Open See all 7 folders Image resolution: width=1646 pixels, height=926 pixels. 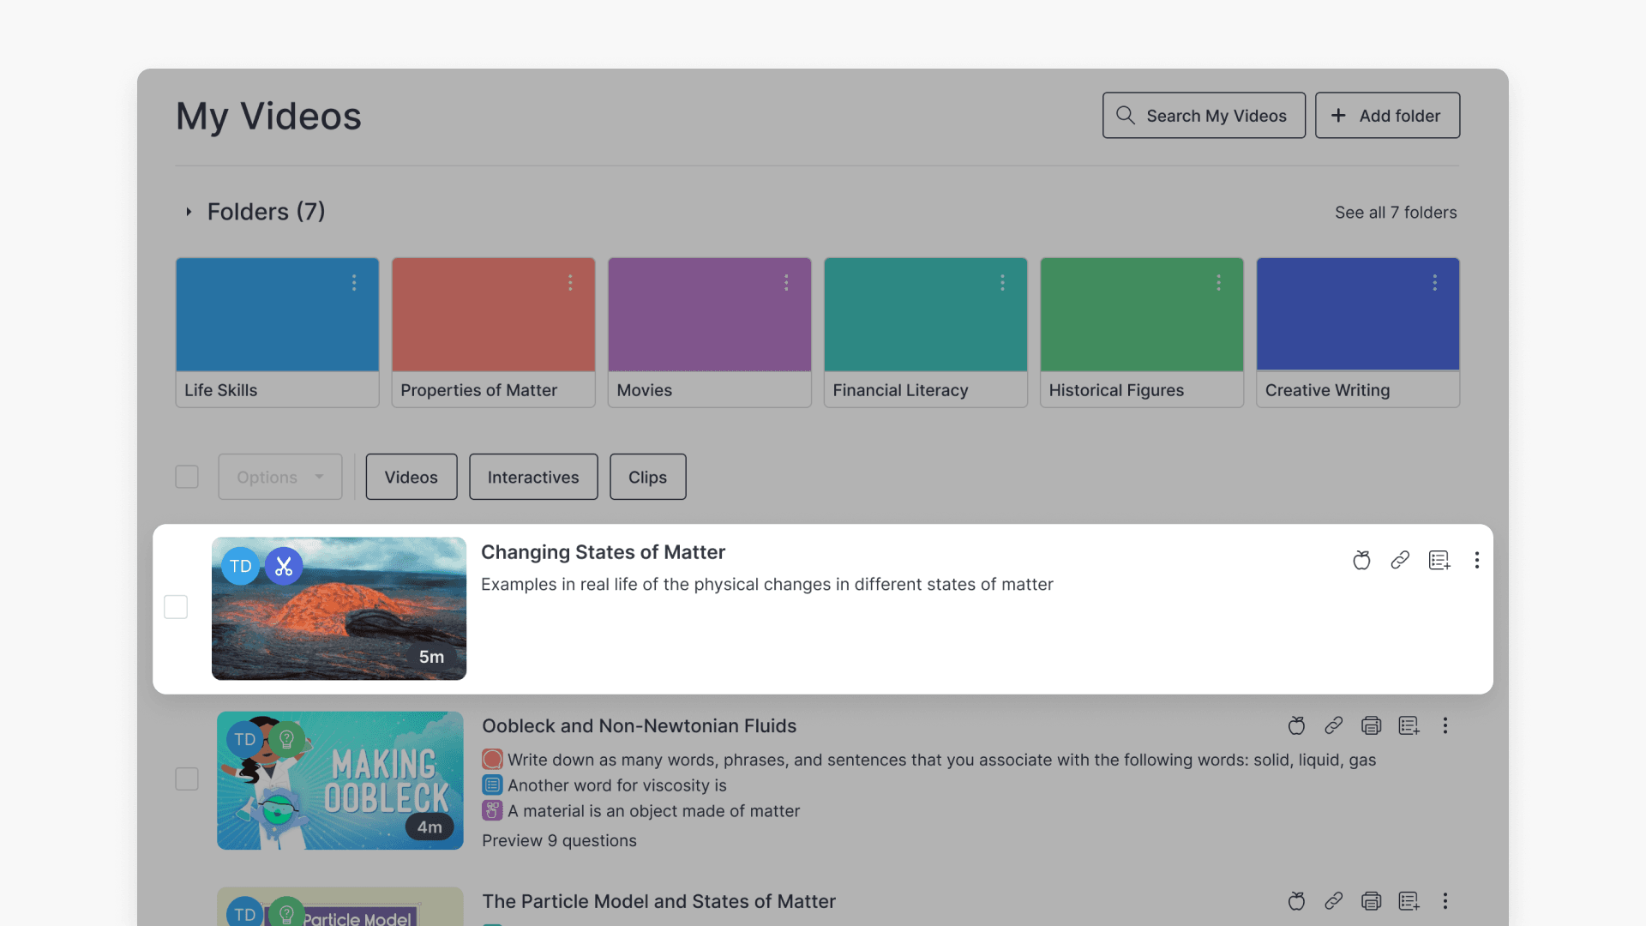pyautogui.click(x=1395, y=212)
